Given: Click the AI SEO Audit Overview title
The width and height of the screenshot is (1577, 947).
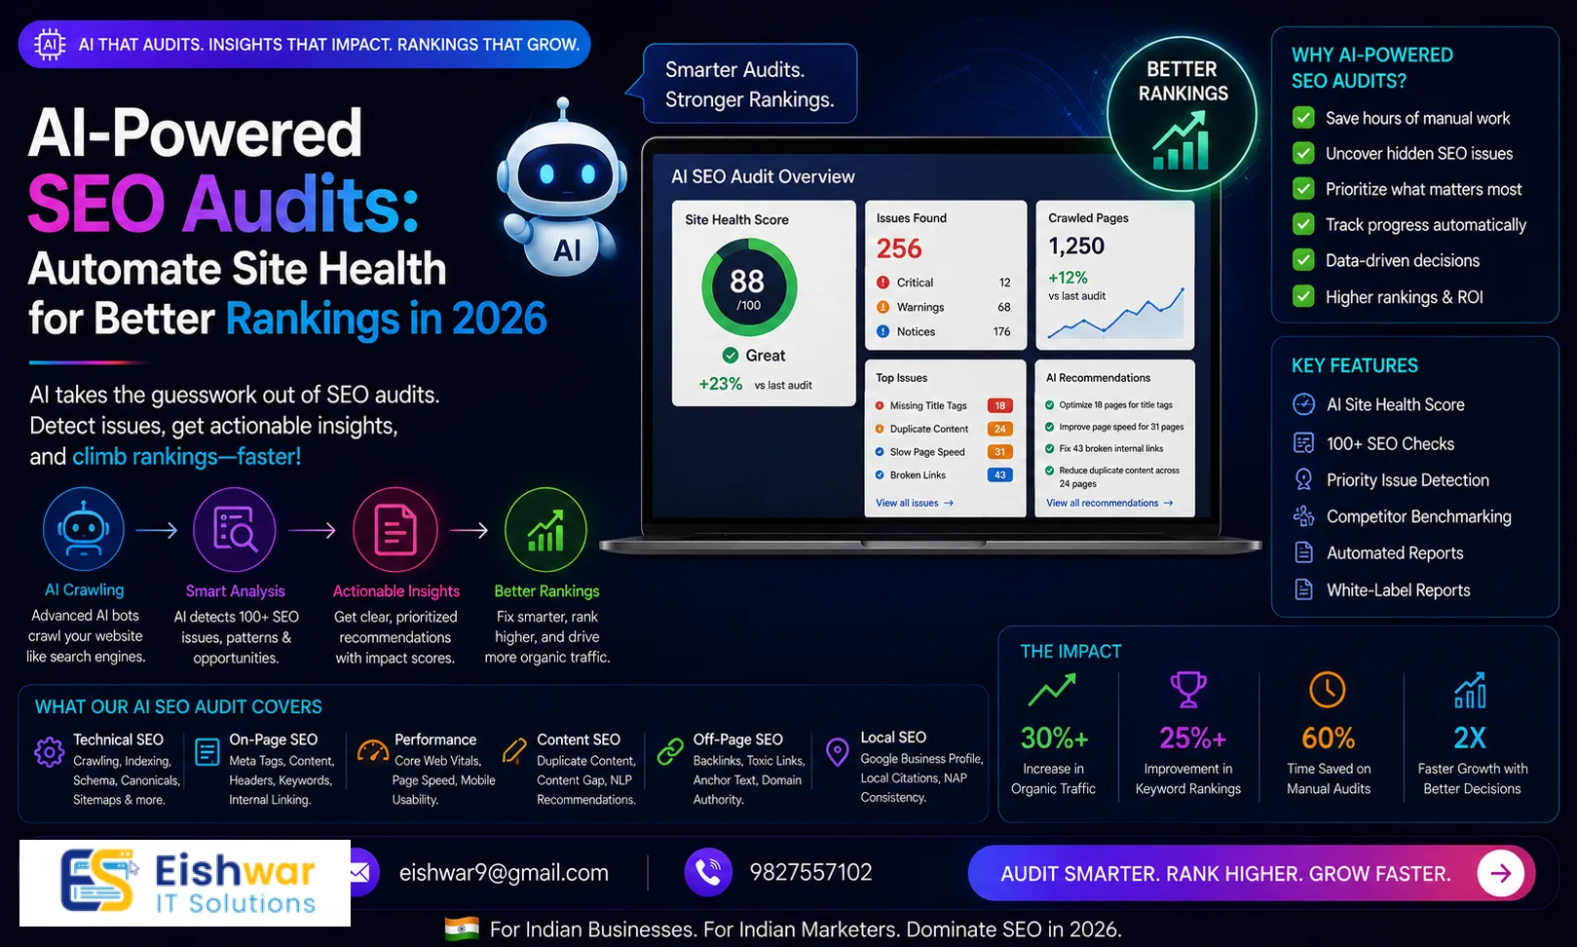Looking at the screenshot, I should pyautogui.click(x=763, y=176).
